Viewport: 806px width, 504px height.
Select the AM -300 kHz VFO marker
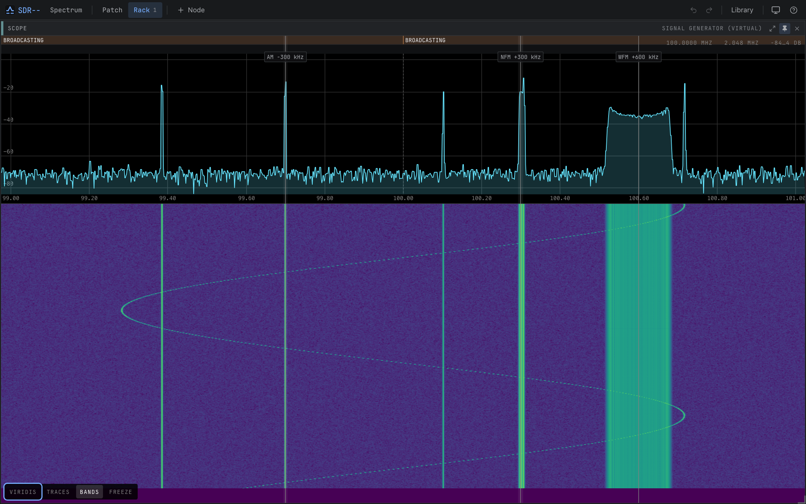pos(285,57)
